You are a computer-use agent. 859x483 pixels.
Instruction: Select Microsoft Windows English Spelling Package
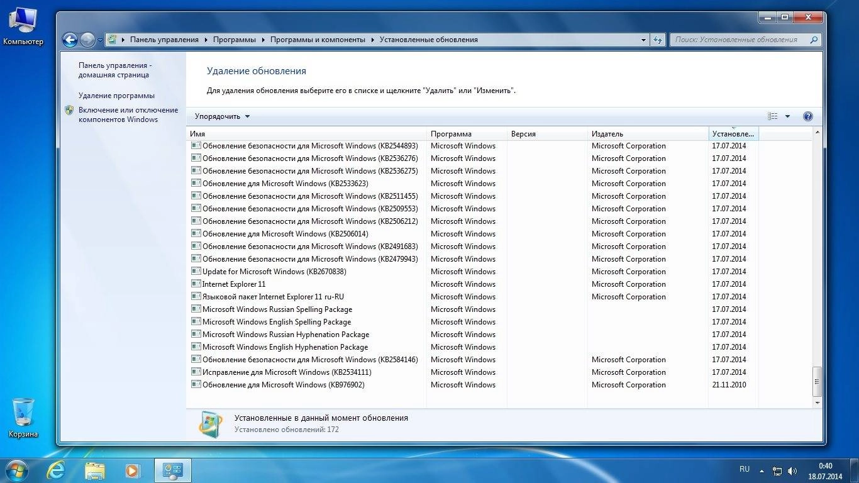point(473,322)
